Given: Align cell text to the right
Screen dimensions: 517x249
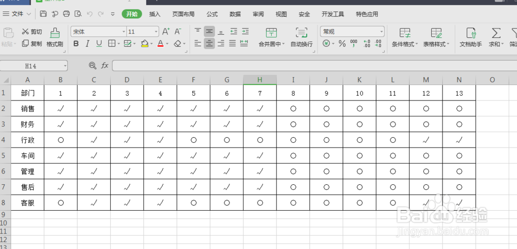Looking at the screenshot, I should pos(221,43).
